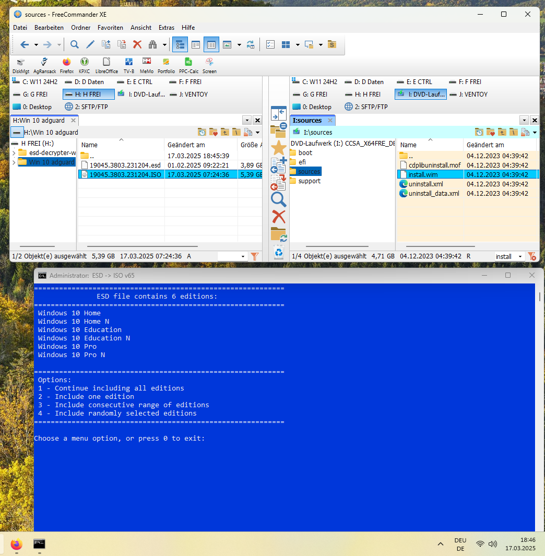This screenshot has width=545, height=556.
Task: Open the Back history dropdown arrow
Action: click(x=36, y=45)
